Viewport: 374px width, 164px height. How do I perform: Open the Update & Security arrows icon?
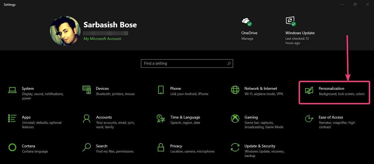(x=235, y=147)
